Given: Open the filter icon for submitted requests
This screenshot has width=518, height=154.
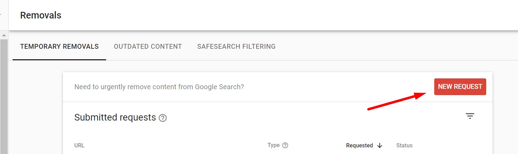Looking at the screenshot, I should (x=470, y=116).
